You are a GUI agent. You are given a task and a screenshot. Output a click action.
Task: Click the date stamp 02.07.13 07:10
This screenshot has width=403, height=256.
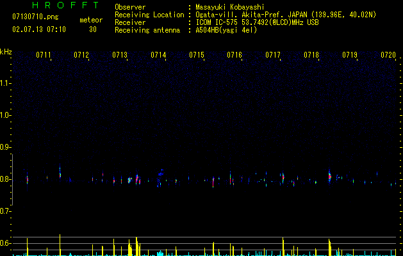coord(39,29)
